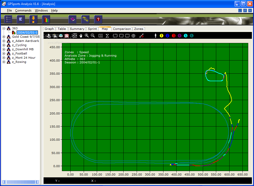Select the Map tab
The width and height of the screenshot is (254, 186).
pyautogui.click(x=105, y=29)
